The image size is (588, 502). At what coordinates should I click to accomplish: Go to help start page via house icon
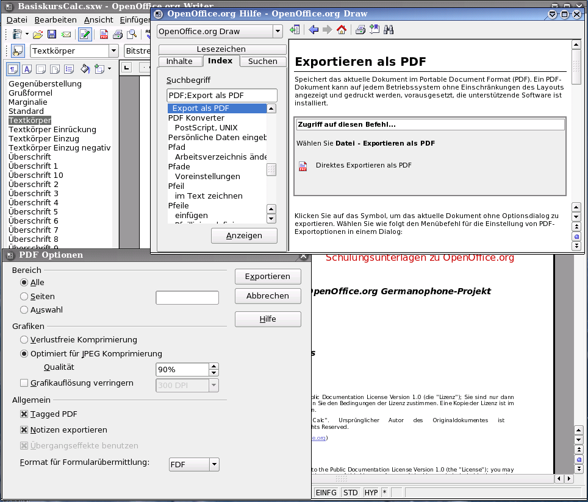point(342,30)
